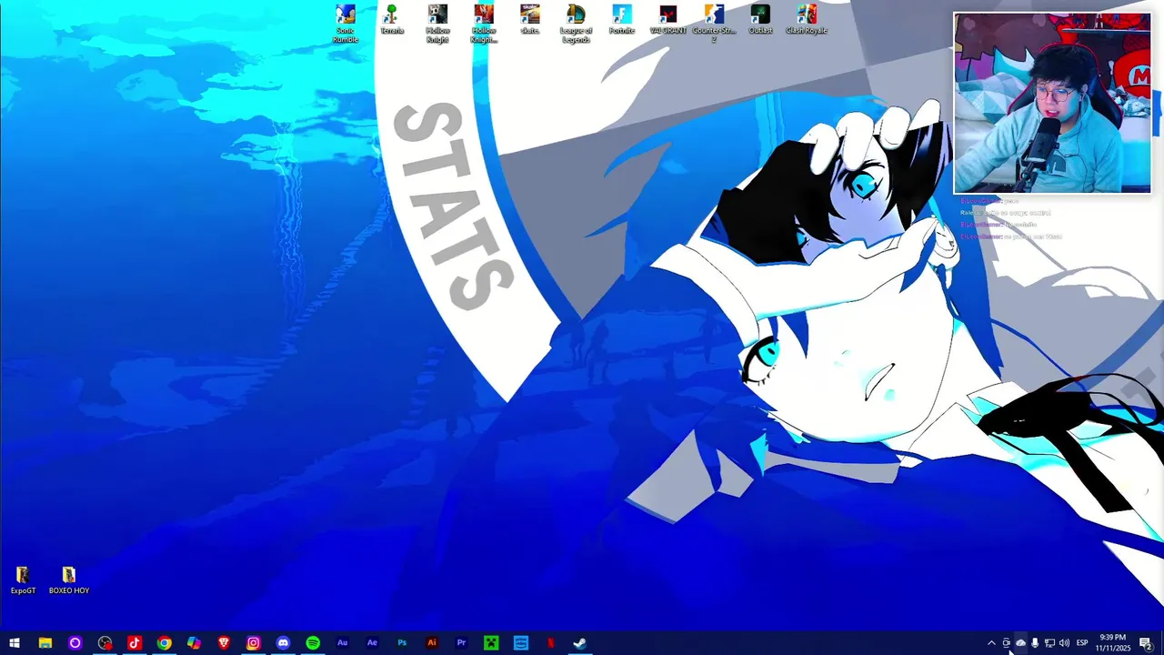Viewport: 1164px width, 655px height.
Task: Select the first Hollow Knight shortcut icon
Action: [437, 24]
